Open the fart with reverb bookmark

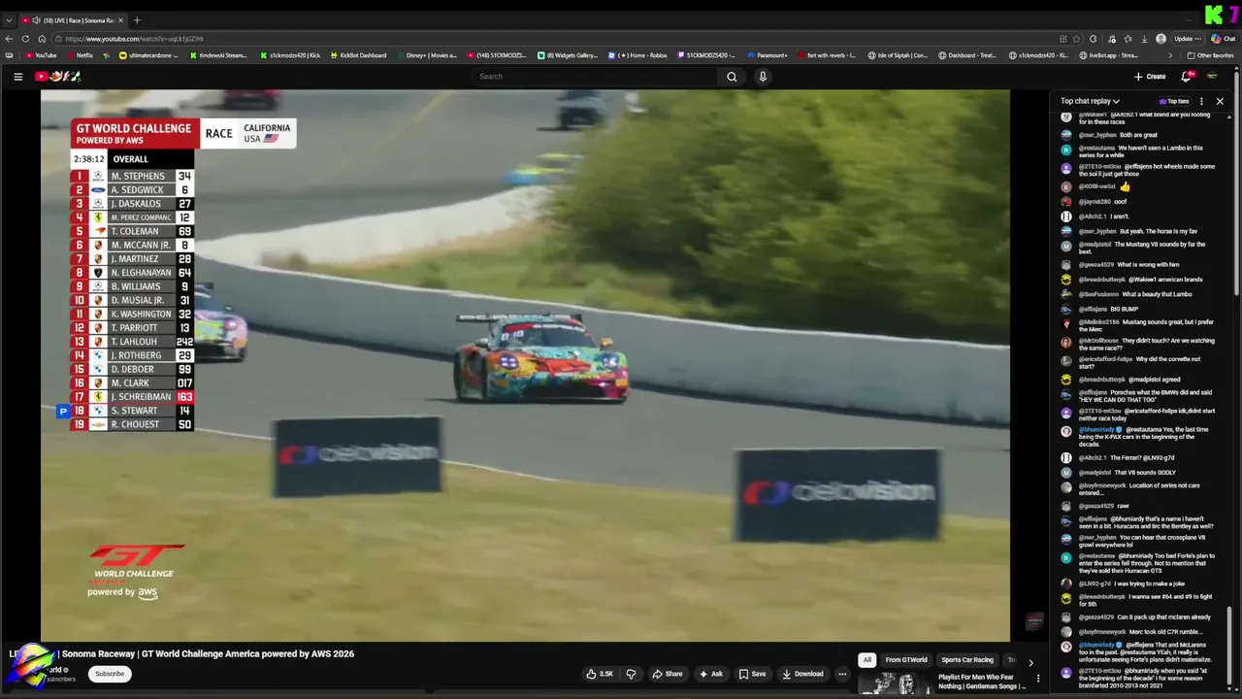click(827, 55)
